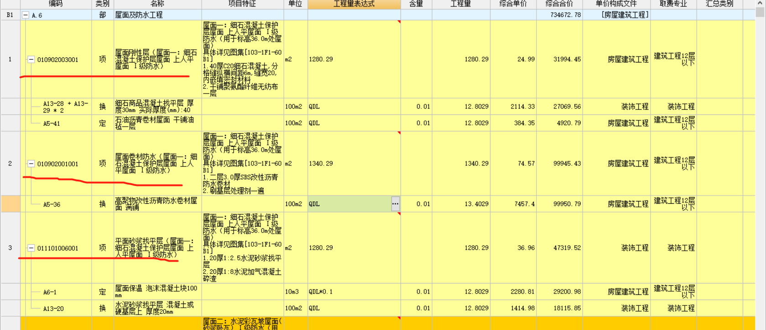Screen dimensions: 766x330
Task: Click unit price 7457.4 cell
Action: 513,204
